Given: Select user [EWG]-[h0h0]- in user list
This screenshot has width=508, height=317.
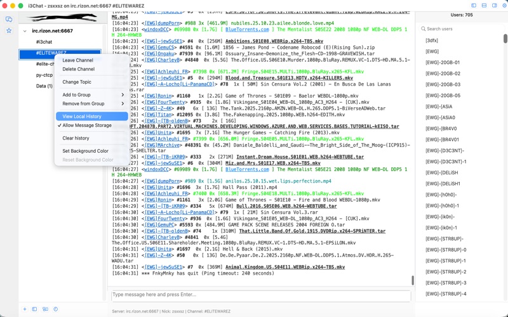Looking at the screenshot, I should click(441, 195).
